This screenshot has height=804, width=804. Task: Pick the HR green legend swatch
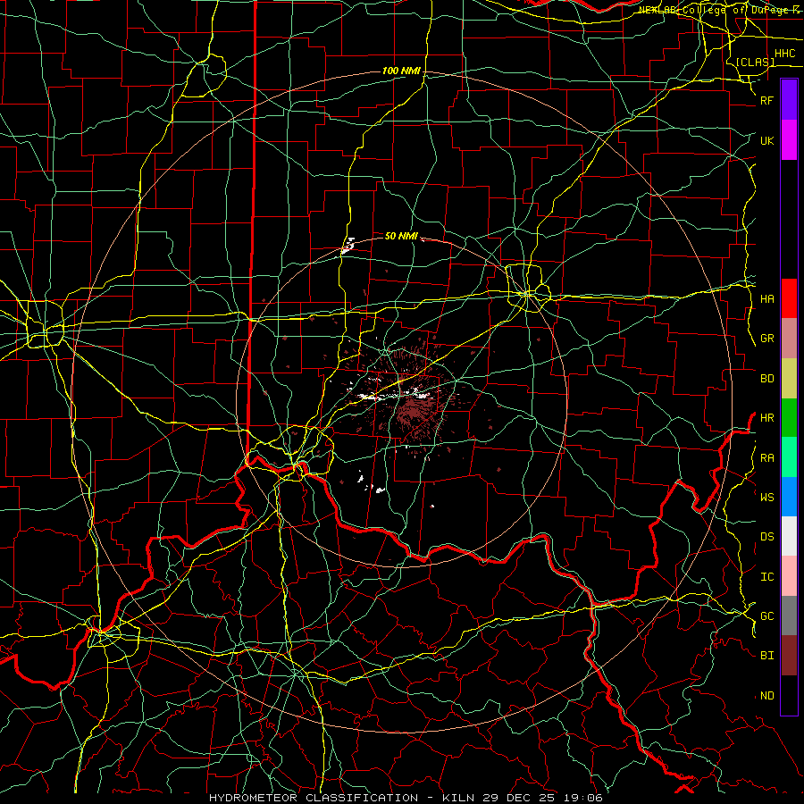pos(789,417)
